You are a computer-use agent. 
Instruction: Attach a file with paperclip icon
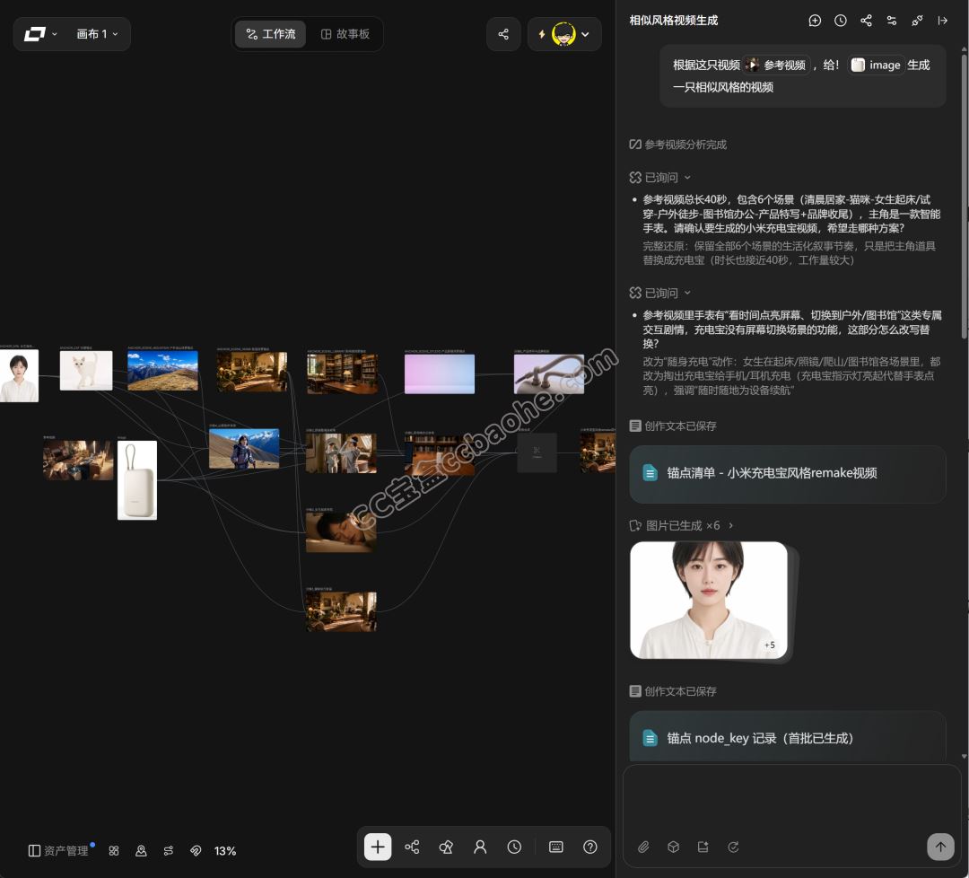point(643,847)
